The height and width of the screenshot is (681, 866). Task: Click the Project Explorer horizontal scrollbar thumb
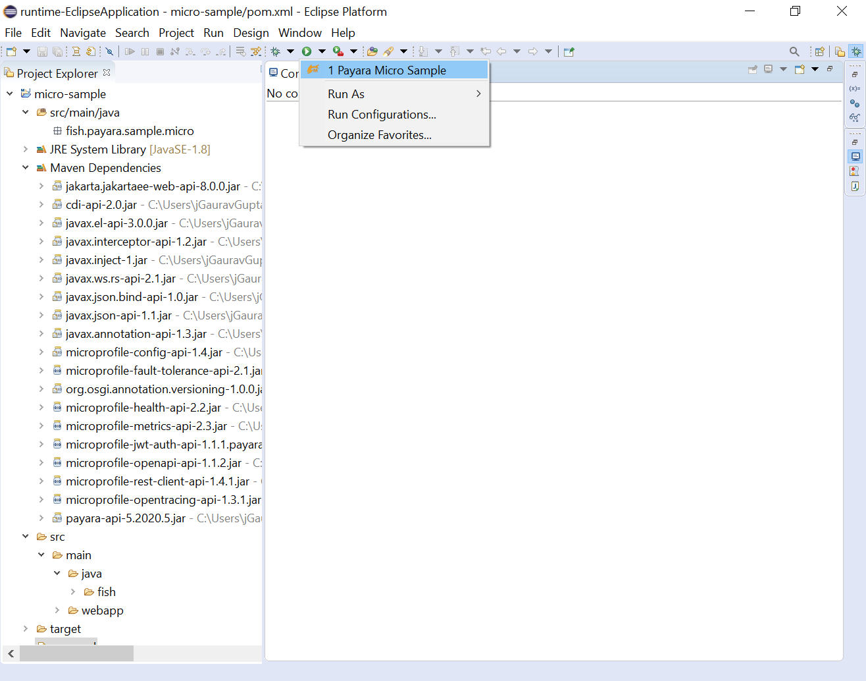pyautogui.click(x=76, y=653)
